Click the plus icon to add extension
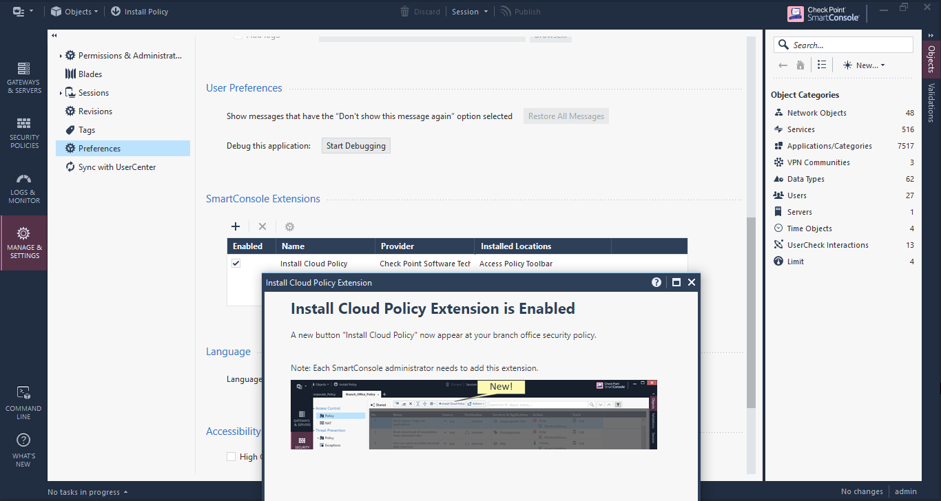 tap(236, 226)
